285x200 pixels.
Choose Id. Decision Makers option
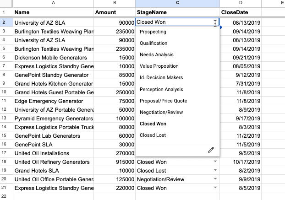(161, 77)
